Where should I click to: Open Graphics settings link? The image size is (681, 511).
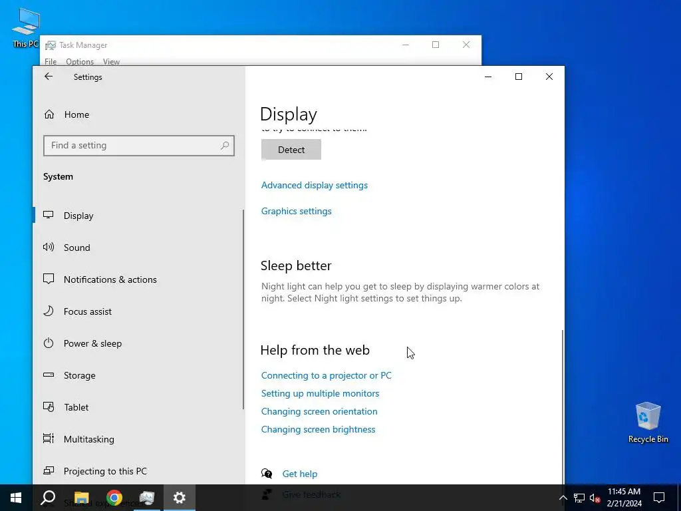click(296, 211)
